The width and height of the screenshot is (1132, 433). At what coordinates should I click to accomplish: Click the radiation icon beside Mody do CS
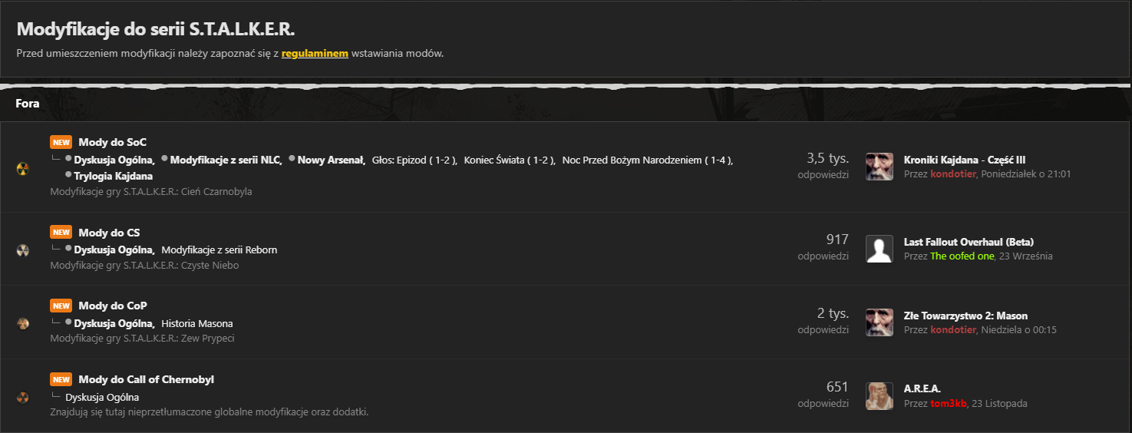[22, 250]
